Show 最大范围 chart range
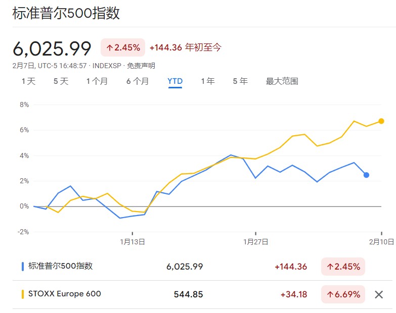Viewport: 396px width, 313px height. point(282,81)
